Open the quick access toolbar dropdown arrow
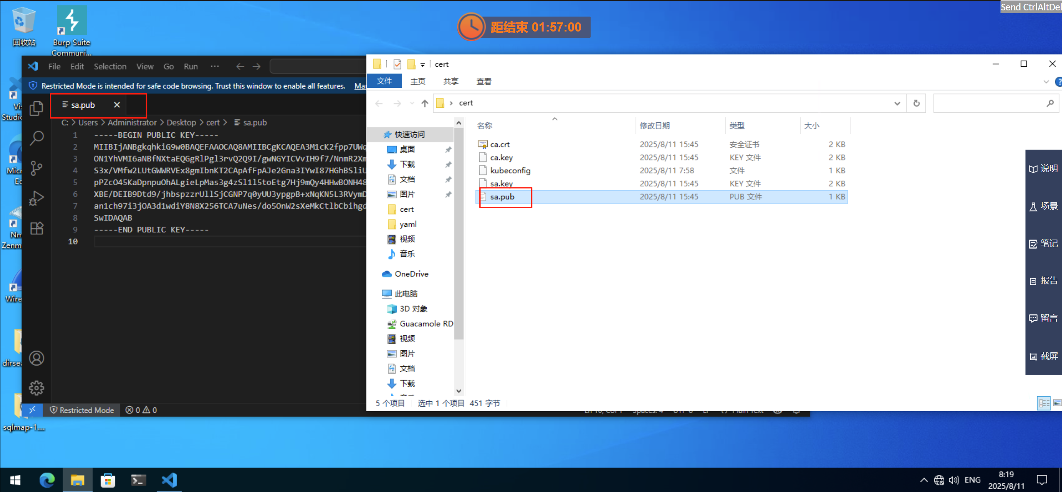This screenshot has height=492, width=1062. 422,65
